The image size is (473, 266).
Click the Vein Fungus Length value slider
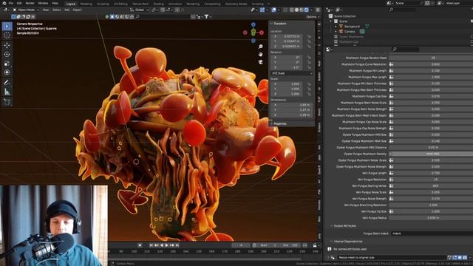[434, 173]
